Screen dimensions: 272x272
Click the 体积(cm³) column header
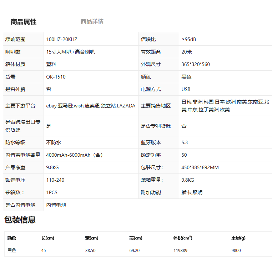[183, 238]
